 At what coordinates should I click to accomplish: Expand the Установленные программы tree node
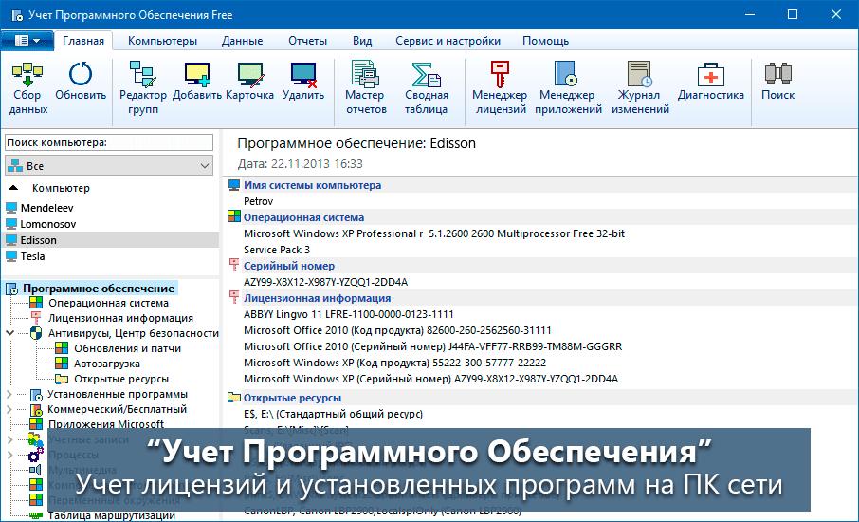[x=10, y=394]
